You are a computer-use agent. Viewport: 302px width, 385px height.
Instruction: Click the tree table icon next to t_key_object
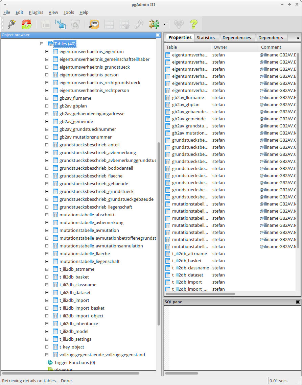pos(55,347)
